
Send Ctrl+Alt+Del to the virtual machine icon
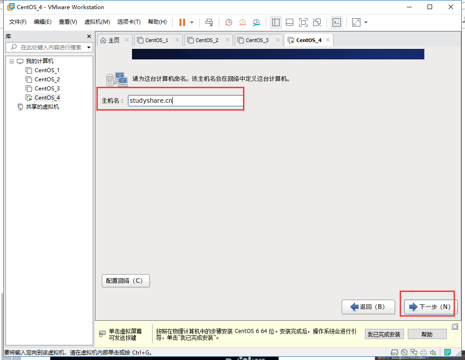pyautogui.click(x=209, y=22)
